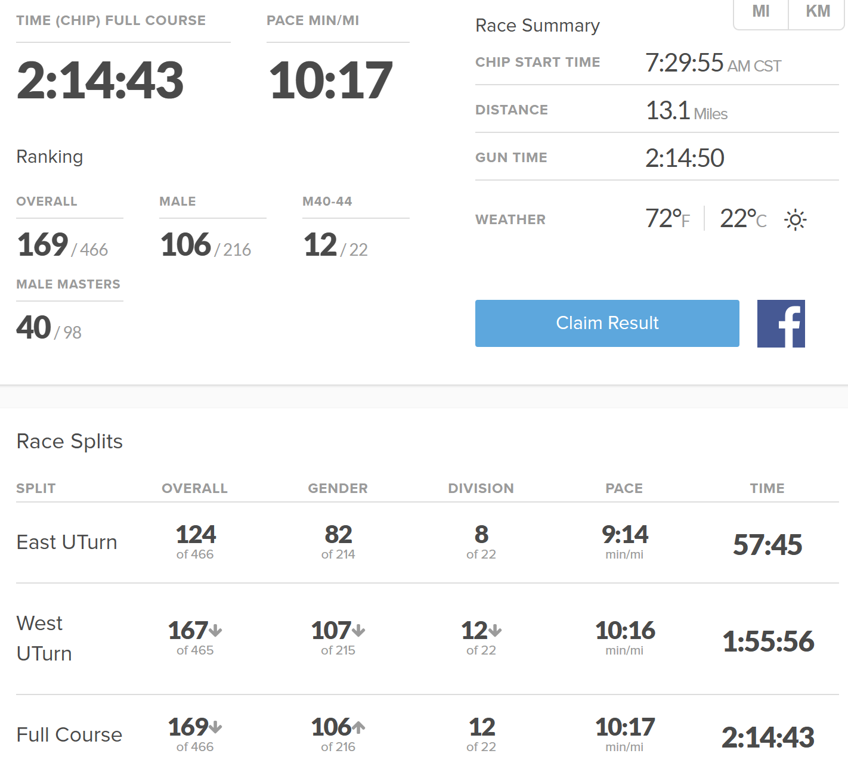The height and width of the screenshot is (769, 848).
Task: Click the down arrow beside Full Course overall rank 169
Action: point(216,727)
